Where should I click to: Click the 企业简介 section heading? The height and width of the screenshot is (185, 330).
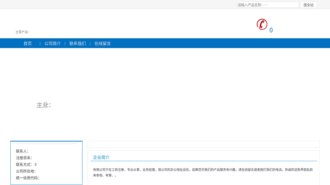(101, 157)
